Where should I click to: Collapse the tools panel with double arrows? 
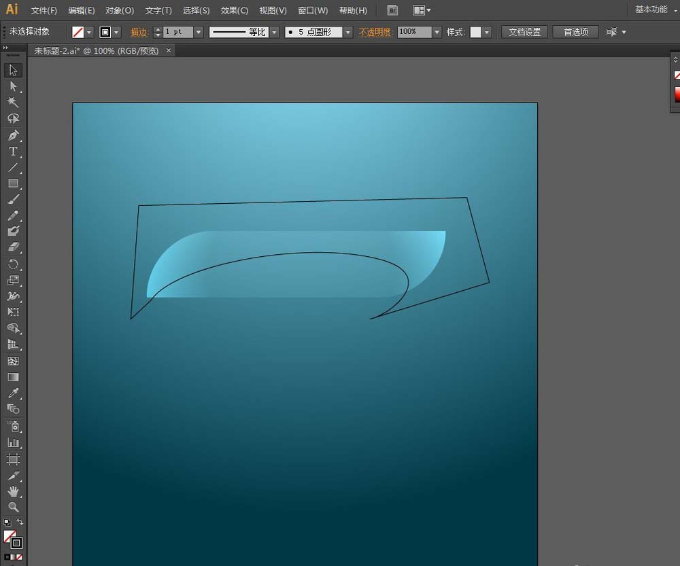pyautogui.click(x=5, y=48)
